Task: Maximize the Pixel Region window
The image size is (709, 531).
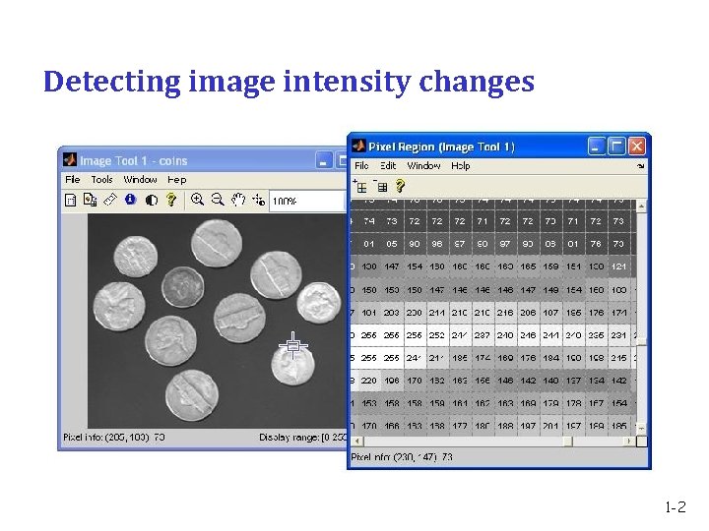Action: (616, 147)
